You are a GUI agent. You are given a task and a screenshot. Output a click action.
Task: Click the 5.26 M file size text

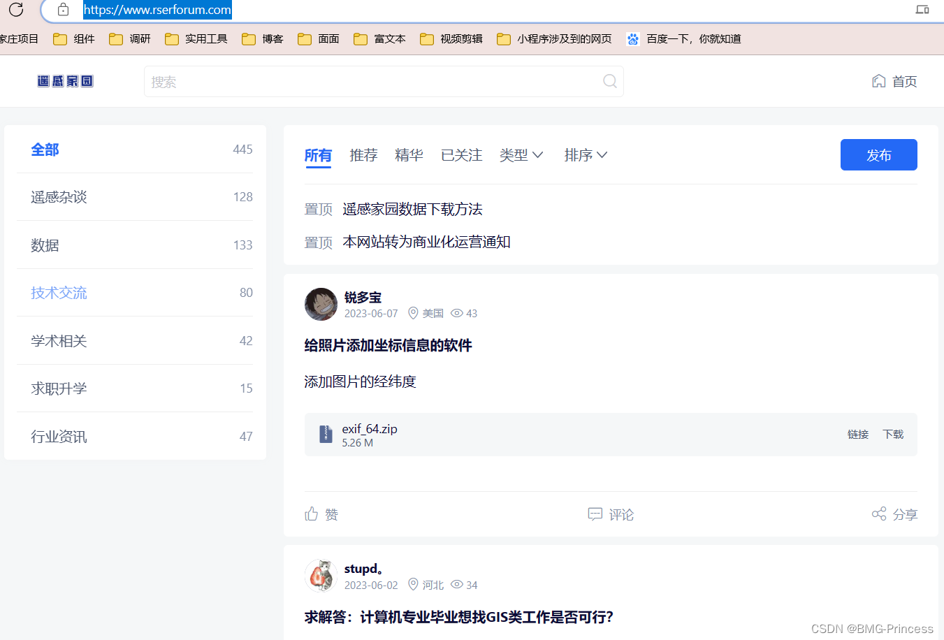tap(358, 443)
